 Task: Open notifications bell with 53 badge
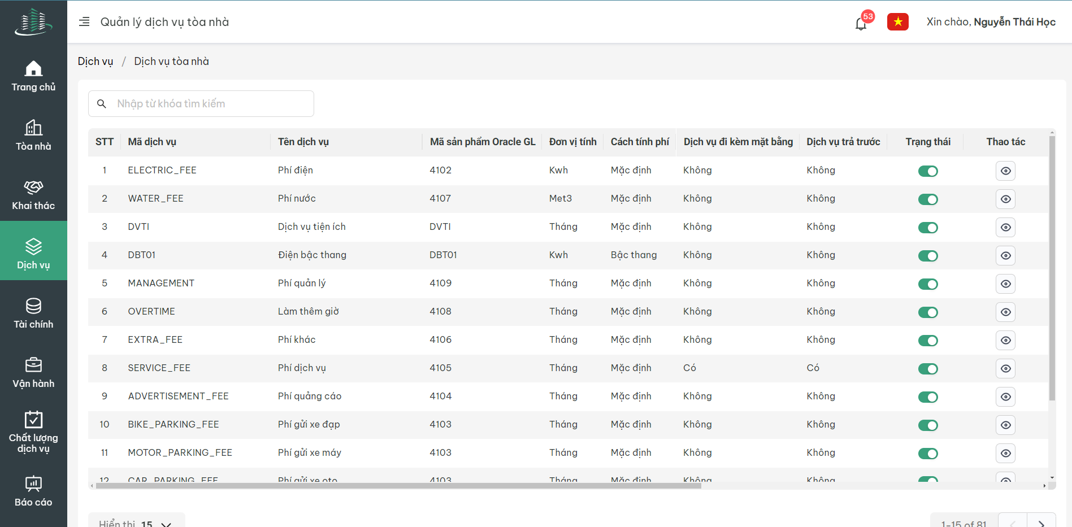861,23
